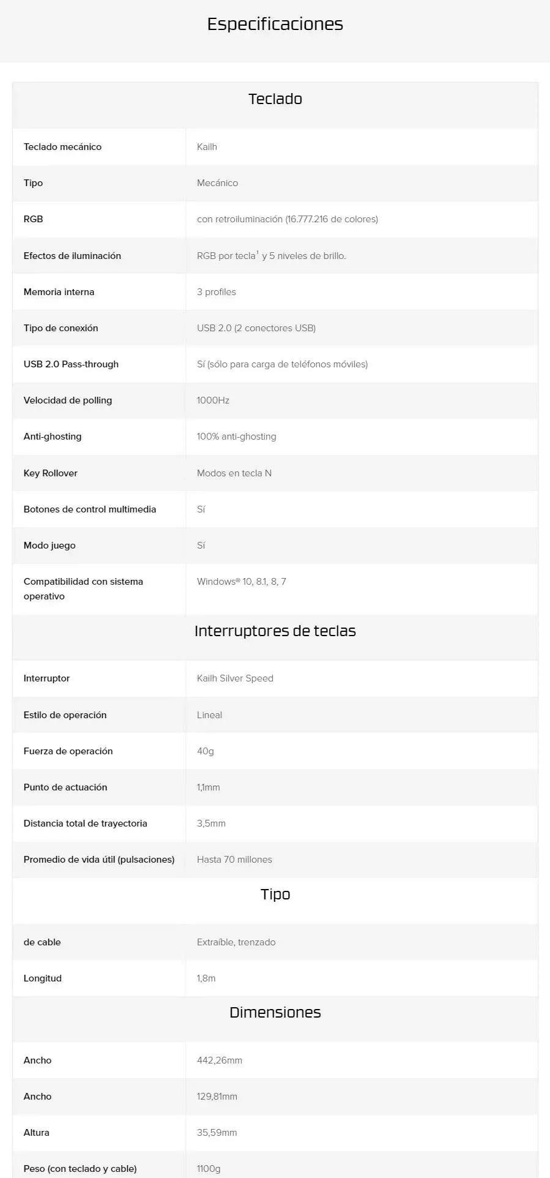Screen dimensions: 550x1178
Task: Select the Windows 10, 8.1, 8, 7 text
Action: 241,582
